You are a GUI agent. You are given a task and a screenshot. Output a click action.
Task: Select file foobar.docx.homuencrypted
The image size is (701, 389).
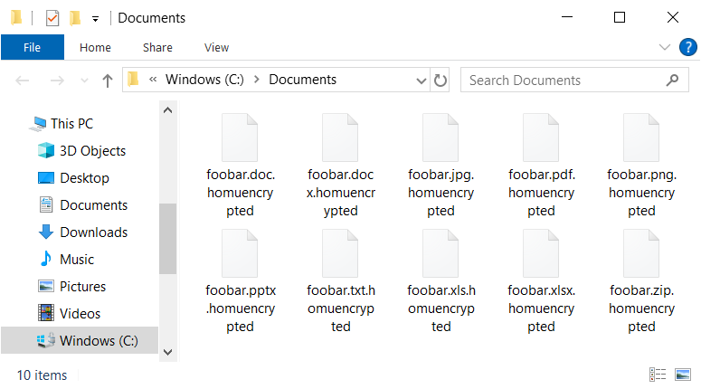coord(340,166)
